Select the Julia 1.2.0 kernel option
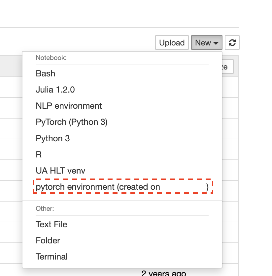This screenshot has height=276, width=272. 55,90
